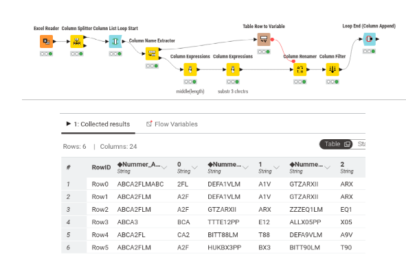Click status light under Excel Reader
Screen dimensions: 406x266
point(46,53)
